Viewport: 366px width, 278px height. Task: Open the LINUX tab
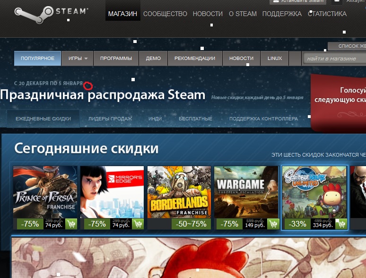(275, 58)
